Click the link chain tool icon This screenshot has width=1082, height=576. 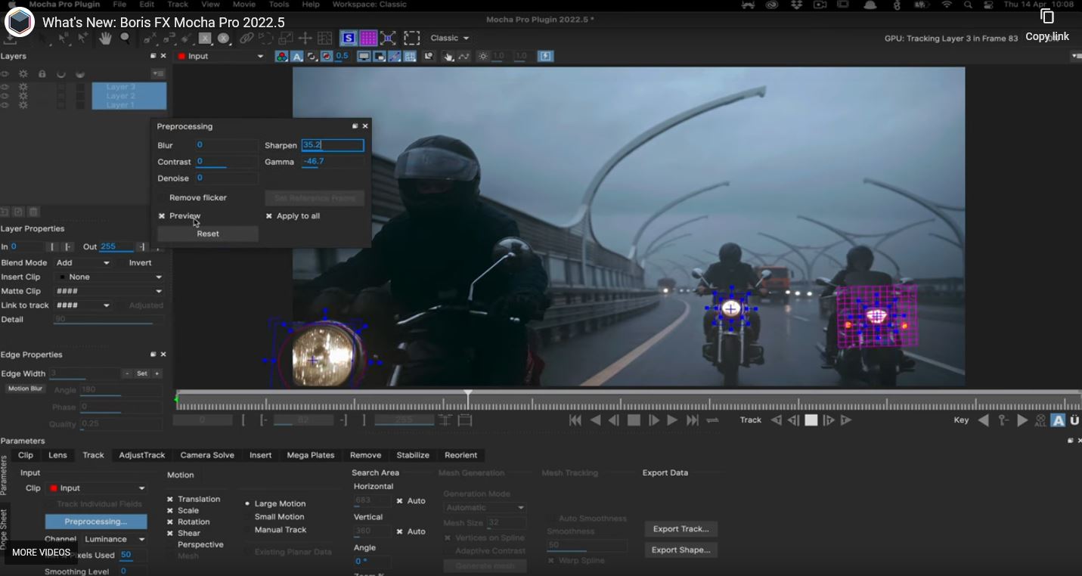pos(246,39)
